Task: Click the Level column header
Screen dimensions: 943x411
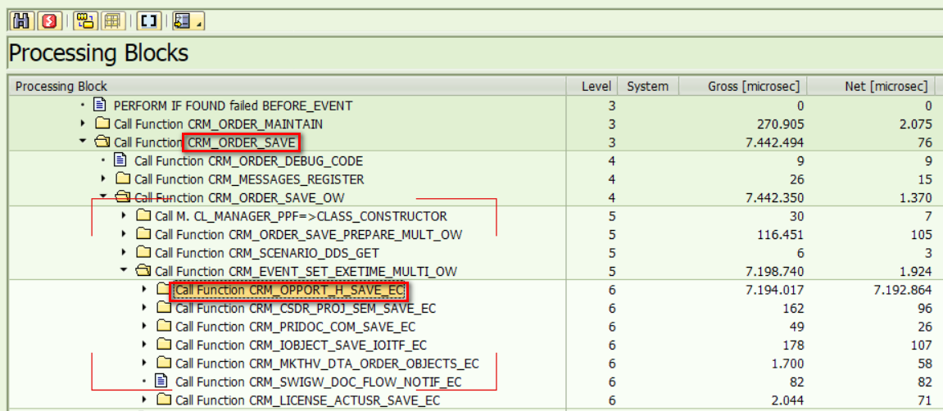Action: click(592, 86)
